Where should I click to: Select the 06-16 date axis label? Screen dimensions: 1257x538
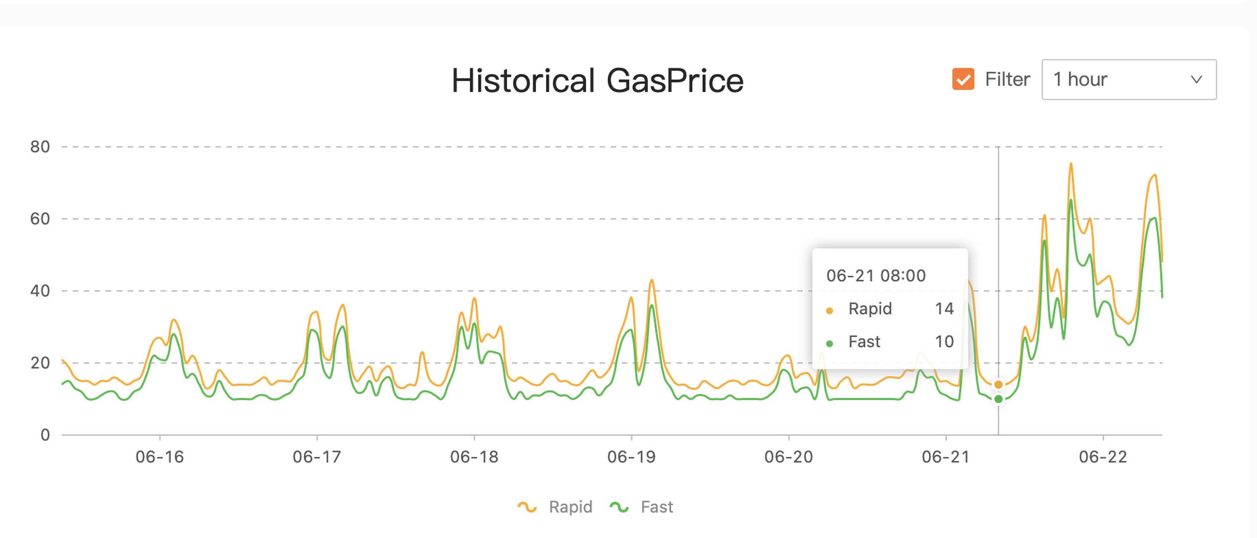coord(160,457)
